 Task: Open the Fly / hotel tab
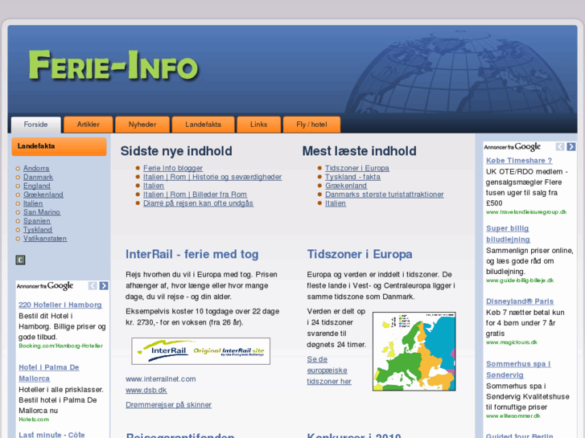tap(312, 125)
